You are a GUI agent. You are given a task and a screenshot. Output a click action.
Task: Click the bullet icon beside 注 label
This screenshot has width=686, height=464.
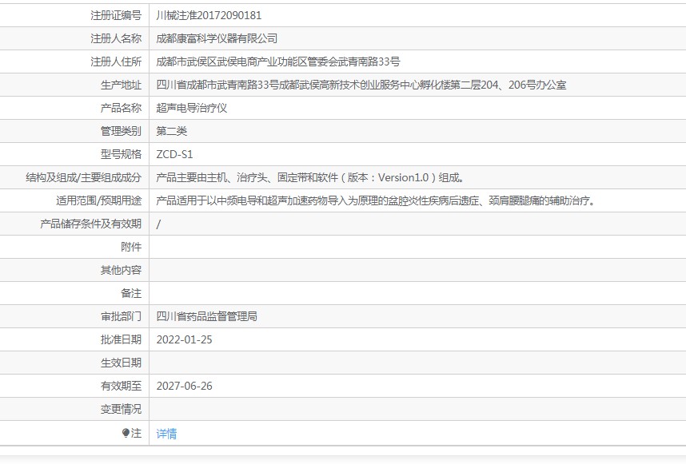pos(126,433)
